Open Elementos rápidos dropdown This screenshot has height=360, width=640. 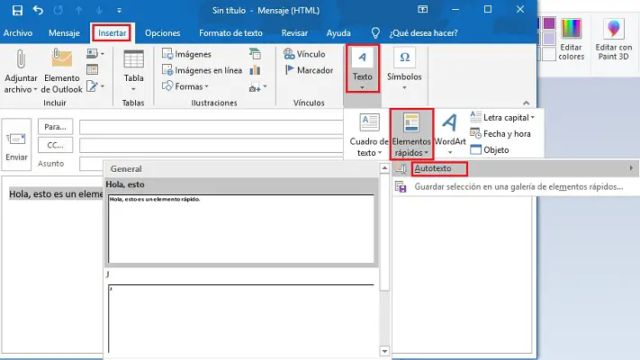click(411, 135)
